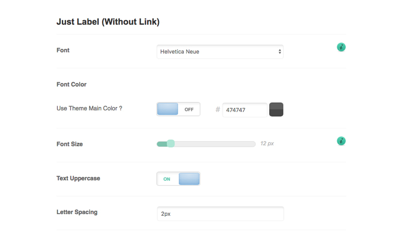
Task: Click the Letter Spacing label
Action: tap(77, 212)
